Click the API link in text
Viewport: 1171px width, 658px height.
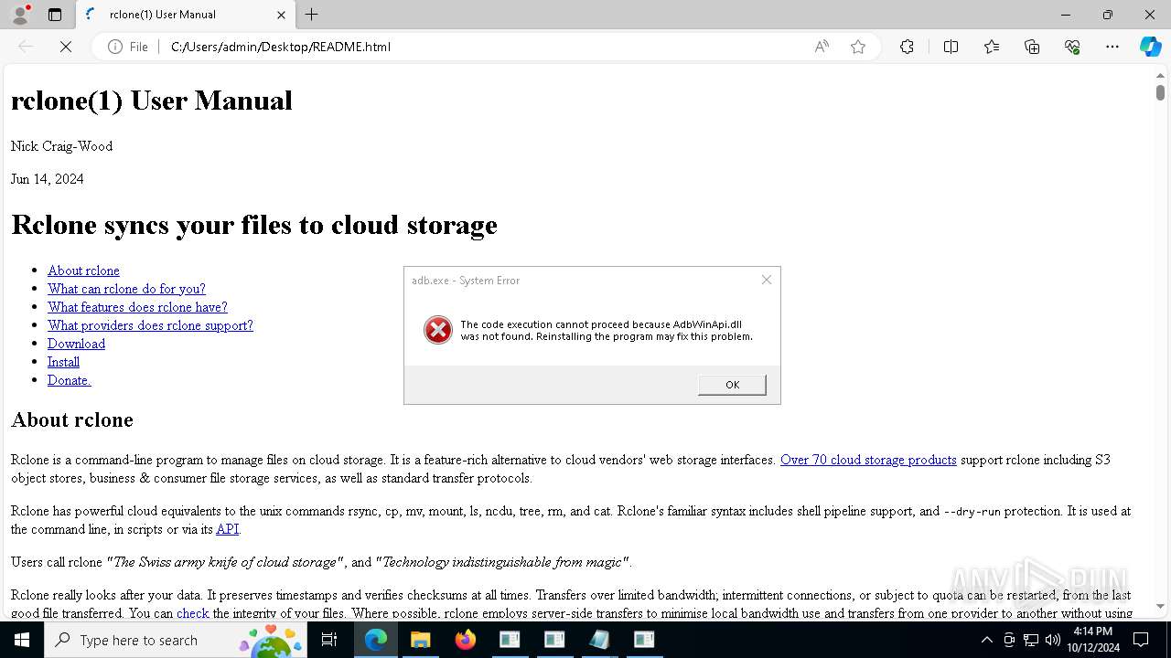click(x=227, y=529)
